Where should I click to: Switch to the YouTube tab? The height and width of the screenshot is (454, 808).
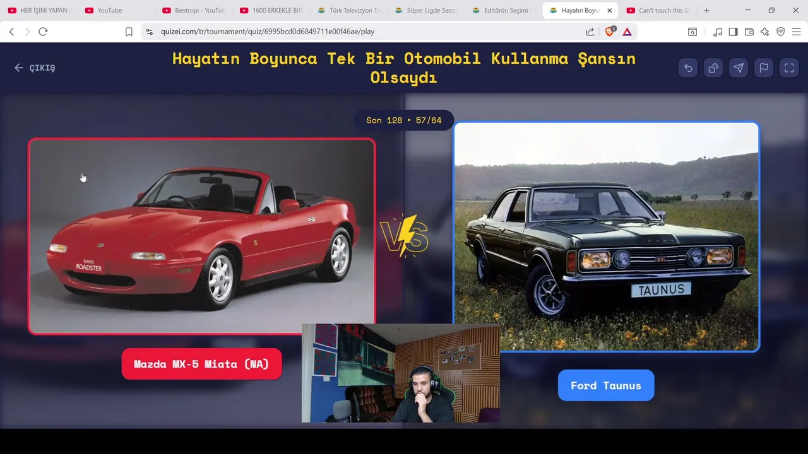(x=116, y=10)
